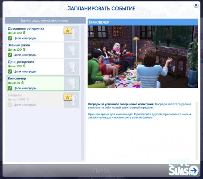Select Домашняя вечеринка event

[x=35, y=33]
